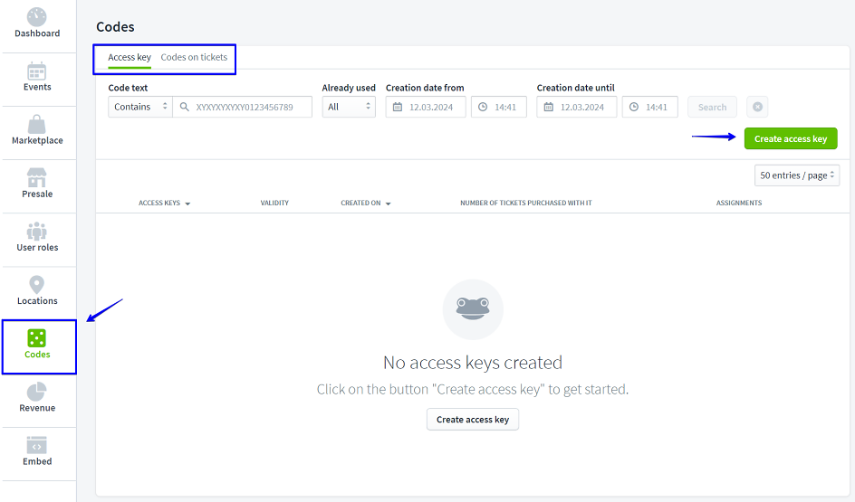Screen dimensions: 855x502
Task: Open Revenue pie chart icon
Action: [37, 391]
